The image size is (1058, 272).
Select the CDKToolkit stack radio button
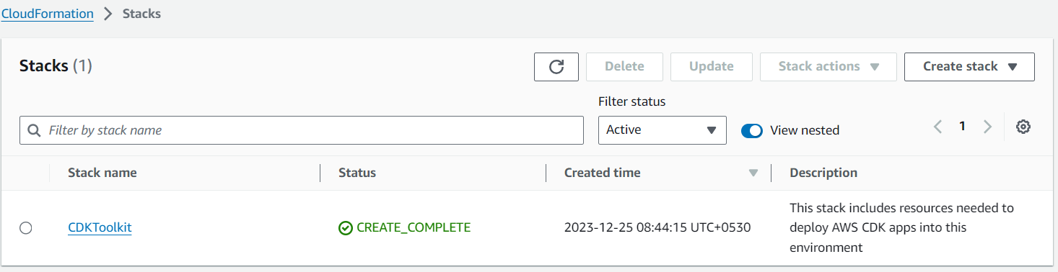pyautogui.click(x=26, y=228)
